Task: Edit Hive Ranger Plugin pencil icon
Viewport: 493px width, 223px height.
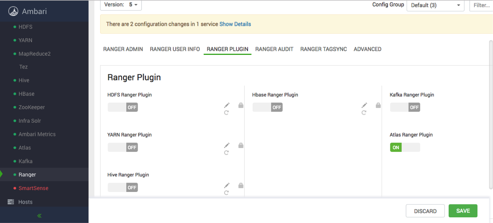Action: [227, 186]
